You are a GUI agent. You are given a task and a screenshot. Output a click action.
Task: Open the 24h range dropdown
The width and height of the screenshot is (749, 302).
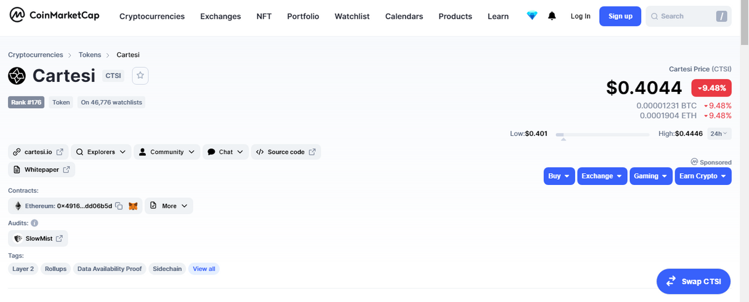coord(719,133)
